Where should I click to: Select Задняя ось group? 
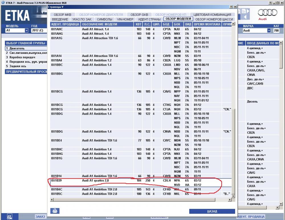click(26, 66)
